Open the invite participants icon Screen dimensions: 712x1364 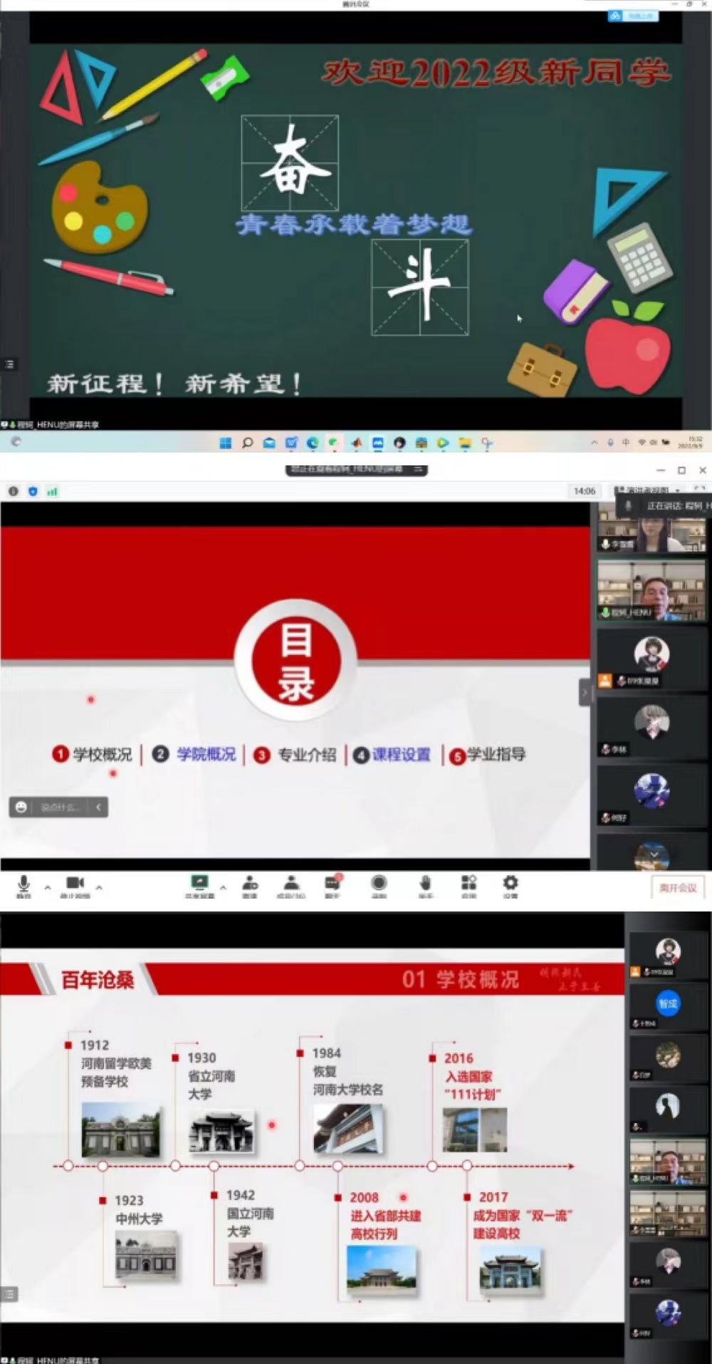250,884
